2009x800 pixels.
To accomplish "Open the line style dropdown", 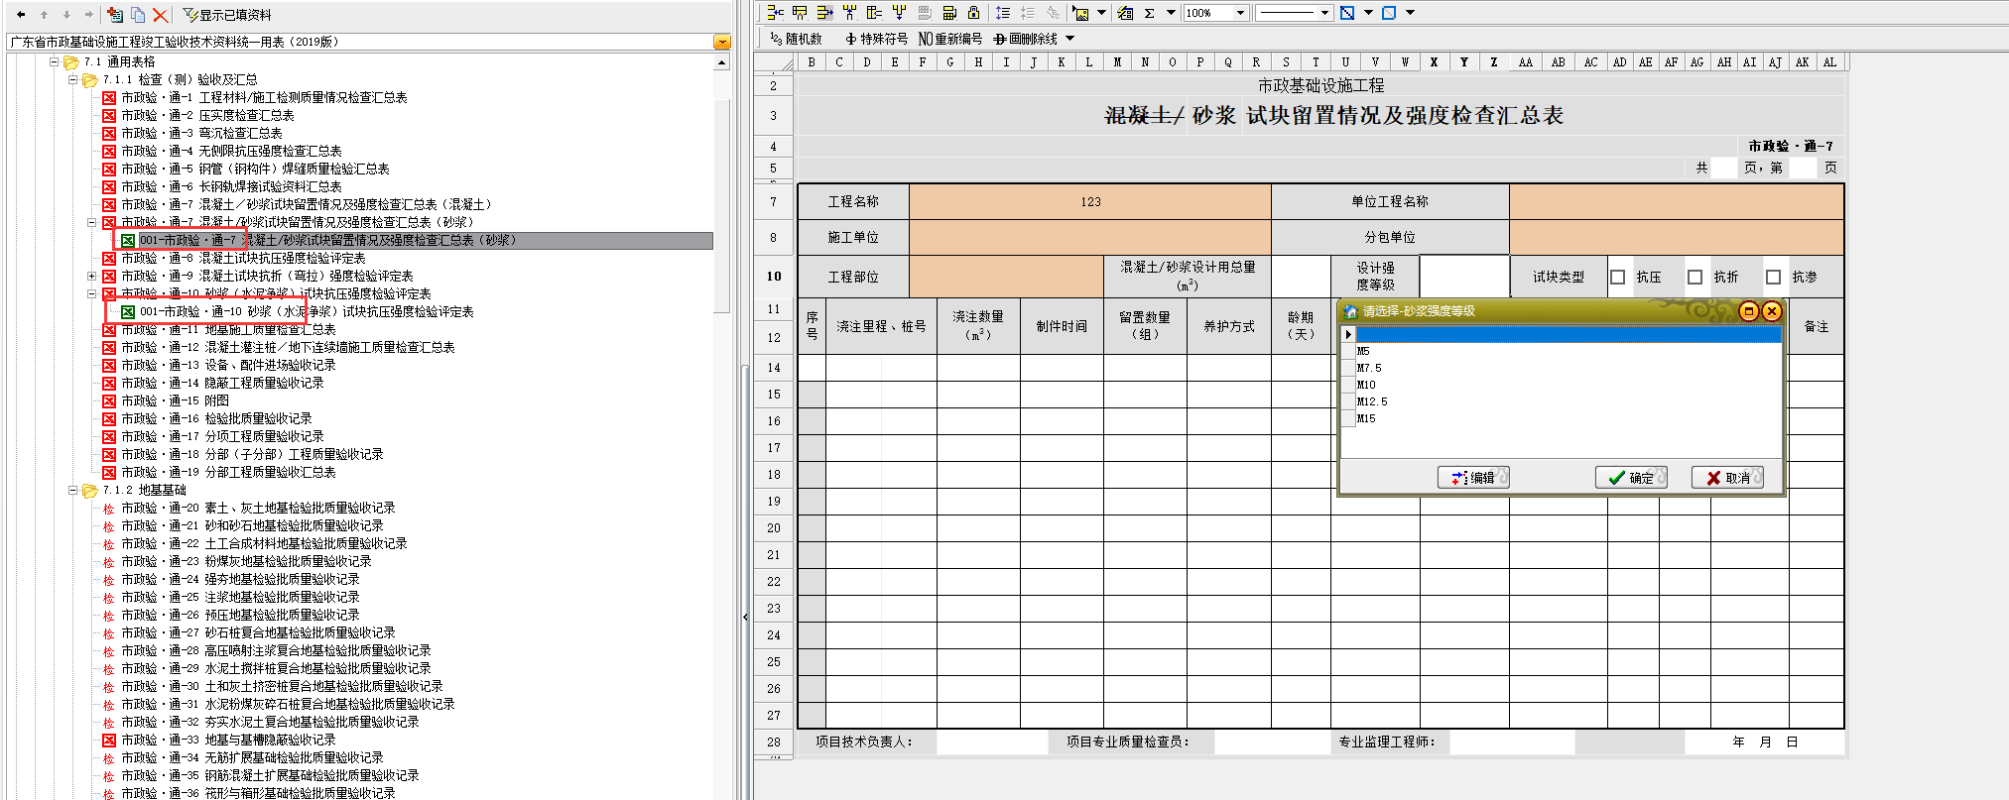I will tap(1324, 13).
